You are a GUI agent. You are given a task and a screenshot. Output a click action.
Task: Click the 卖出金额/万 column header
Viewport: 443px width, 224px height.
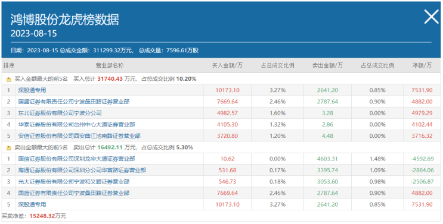click(x=327, y=65)
